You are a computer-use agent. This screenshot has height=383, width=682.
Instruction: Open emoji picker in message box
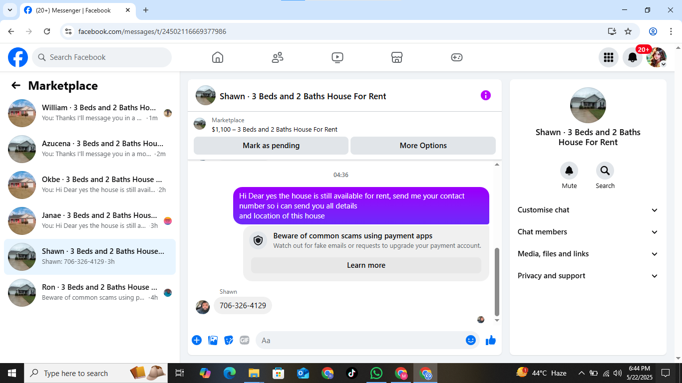pyautogui.click(x=470, y=340)
